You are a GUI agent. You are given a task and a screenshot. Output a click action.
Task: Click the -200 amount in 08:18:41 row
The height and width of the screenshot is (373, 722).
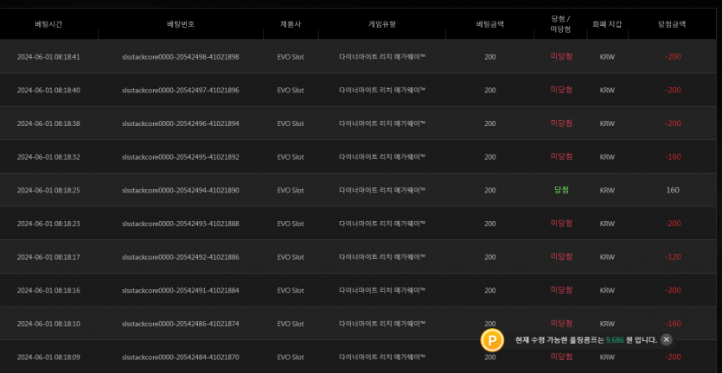(673, 57)
